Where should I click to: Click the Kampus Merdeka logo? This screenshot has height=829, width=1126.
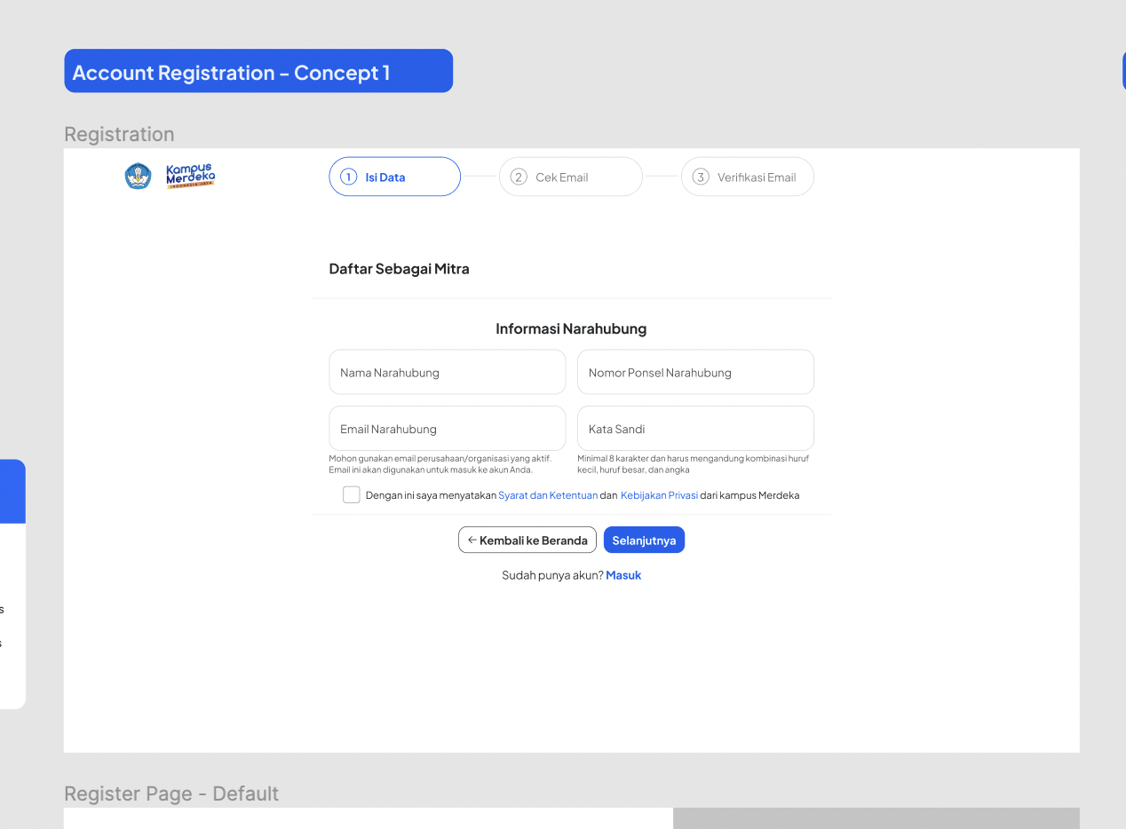pyautogui.click(x=190, y=176)
